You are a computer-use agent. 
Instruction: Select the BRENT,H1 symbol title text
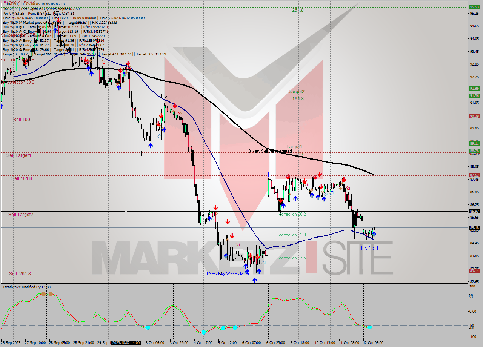(x=15, y=4)
